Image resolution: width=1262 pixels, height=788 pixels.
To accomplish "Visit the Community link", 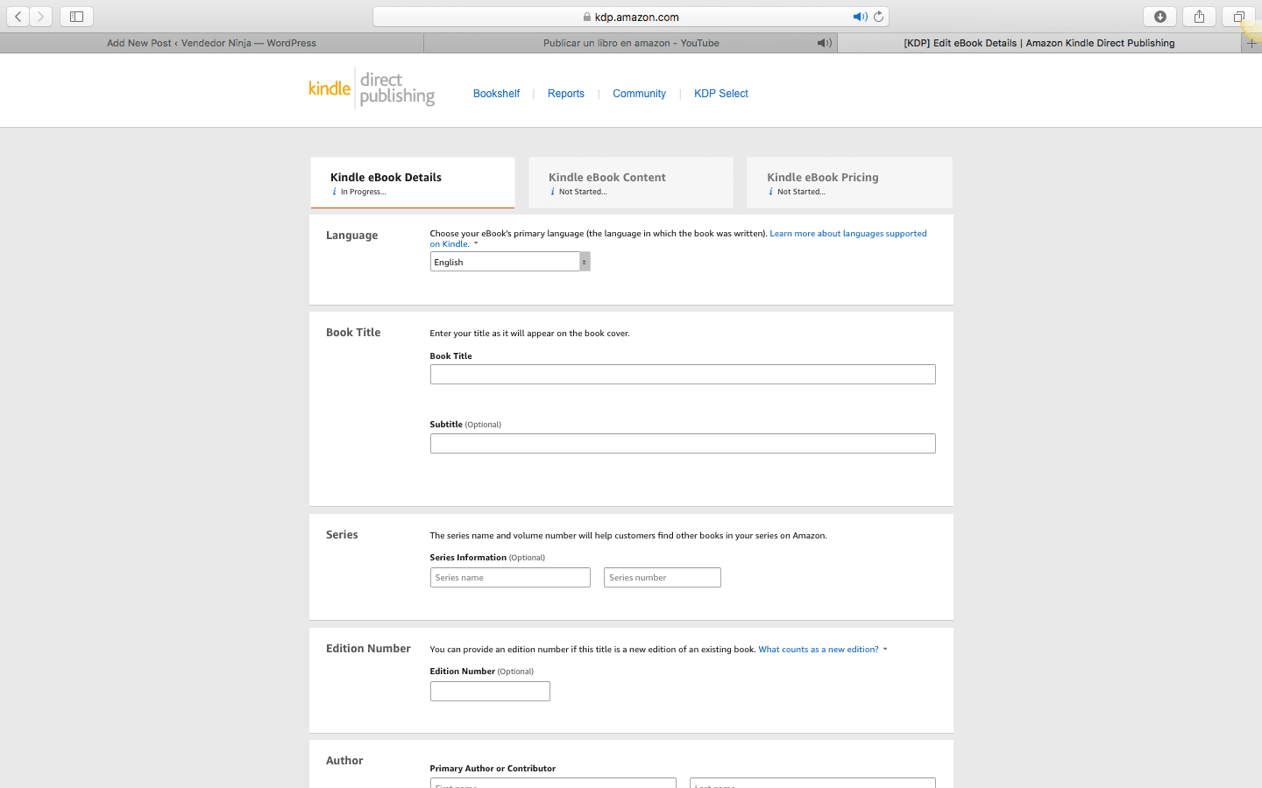I will click(x=639, y=94).
